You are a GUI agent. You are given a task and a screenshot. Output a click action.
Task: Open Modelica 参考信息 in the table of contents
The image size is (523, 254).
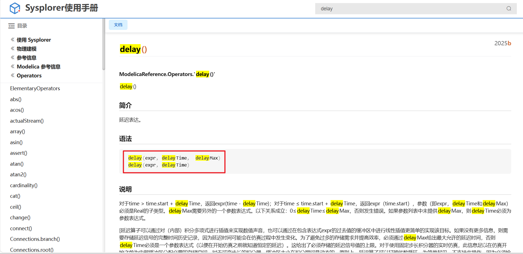point(39,67)
